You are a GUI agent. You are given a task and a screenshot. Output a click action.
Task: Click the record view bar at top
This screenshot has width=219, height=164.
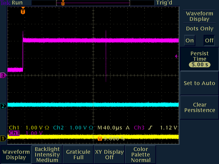(x=93, y=3)
